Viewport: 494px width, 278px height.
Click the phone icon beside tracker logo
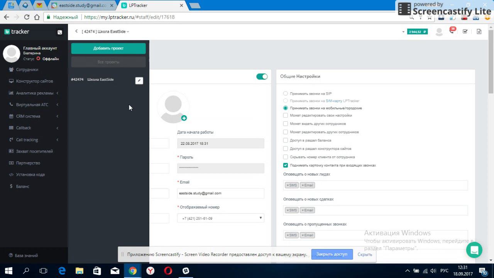click(x=60, y=32)
